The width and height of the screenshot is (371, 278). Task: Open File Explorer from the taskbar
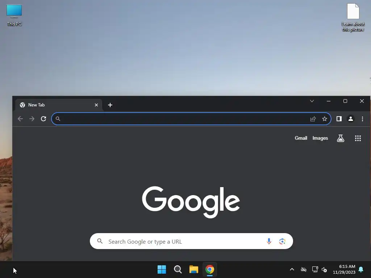[x=193, y=269]
